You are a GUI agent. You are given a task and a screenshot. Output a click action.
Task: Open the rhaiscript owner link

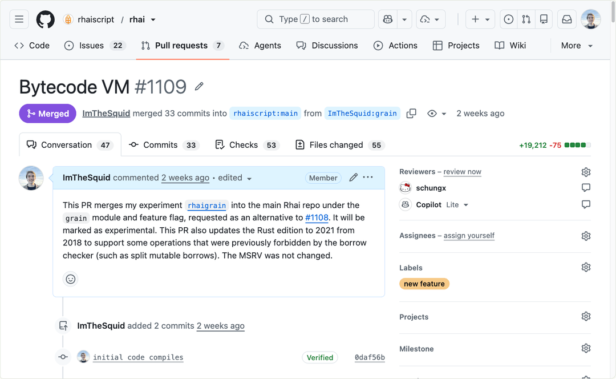(x=96, y=19)
